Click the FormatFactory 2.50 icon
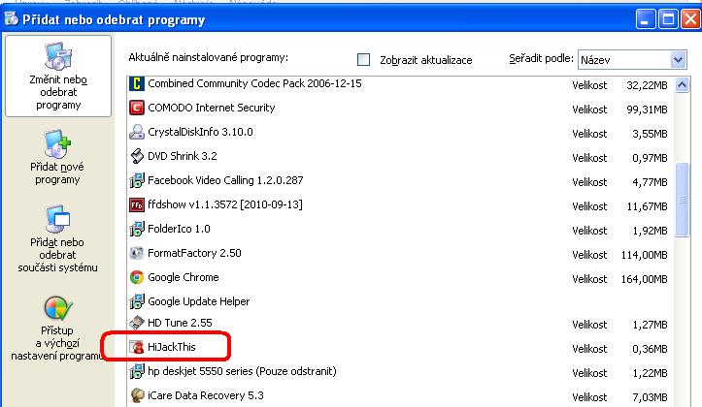 [137, 253]
